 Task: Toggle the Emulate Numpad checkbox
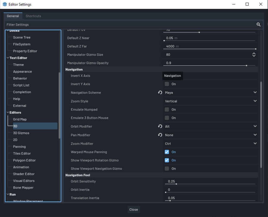(x=167, y=110)
